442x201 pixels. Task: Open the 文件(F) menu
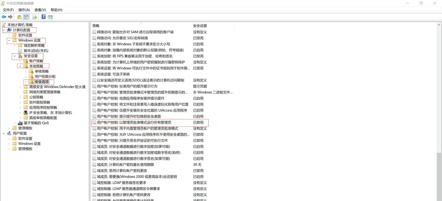click(8, 10)
